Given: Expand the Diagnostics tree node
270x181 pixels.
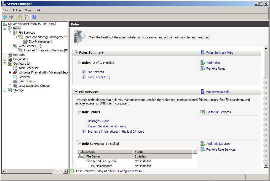Looking at the screenshot, I should point(5,59).
